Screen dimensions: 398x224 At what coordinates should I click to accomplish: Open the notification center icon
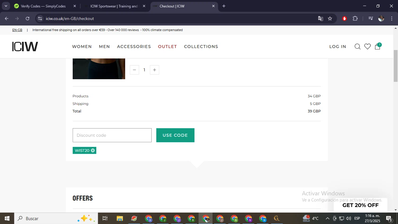389,219
